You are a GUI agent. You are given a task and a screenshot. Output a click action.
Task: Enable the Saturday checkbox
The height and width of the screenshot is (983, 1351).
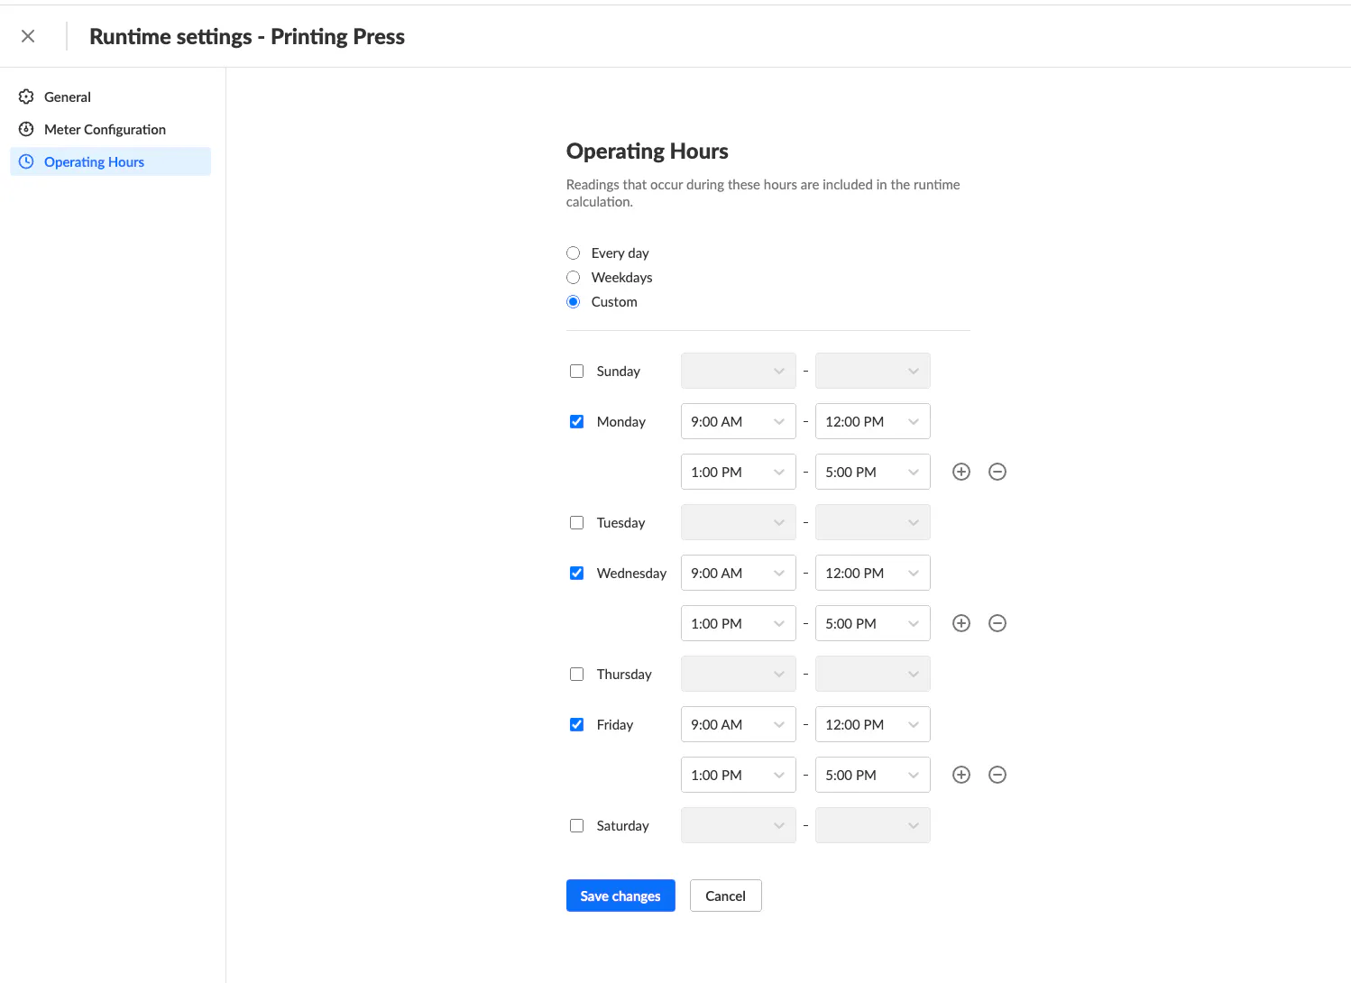[576, 825]
